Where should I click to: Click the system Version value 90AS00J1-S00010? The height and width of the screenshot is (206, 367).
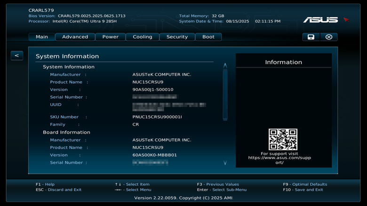[153, 90]
